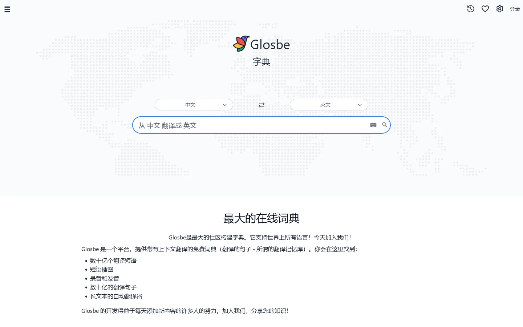Open settings gear icon
Image resolution: width=523 pixels, height=327 pixels.
tap(500, 9)
